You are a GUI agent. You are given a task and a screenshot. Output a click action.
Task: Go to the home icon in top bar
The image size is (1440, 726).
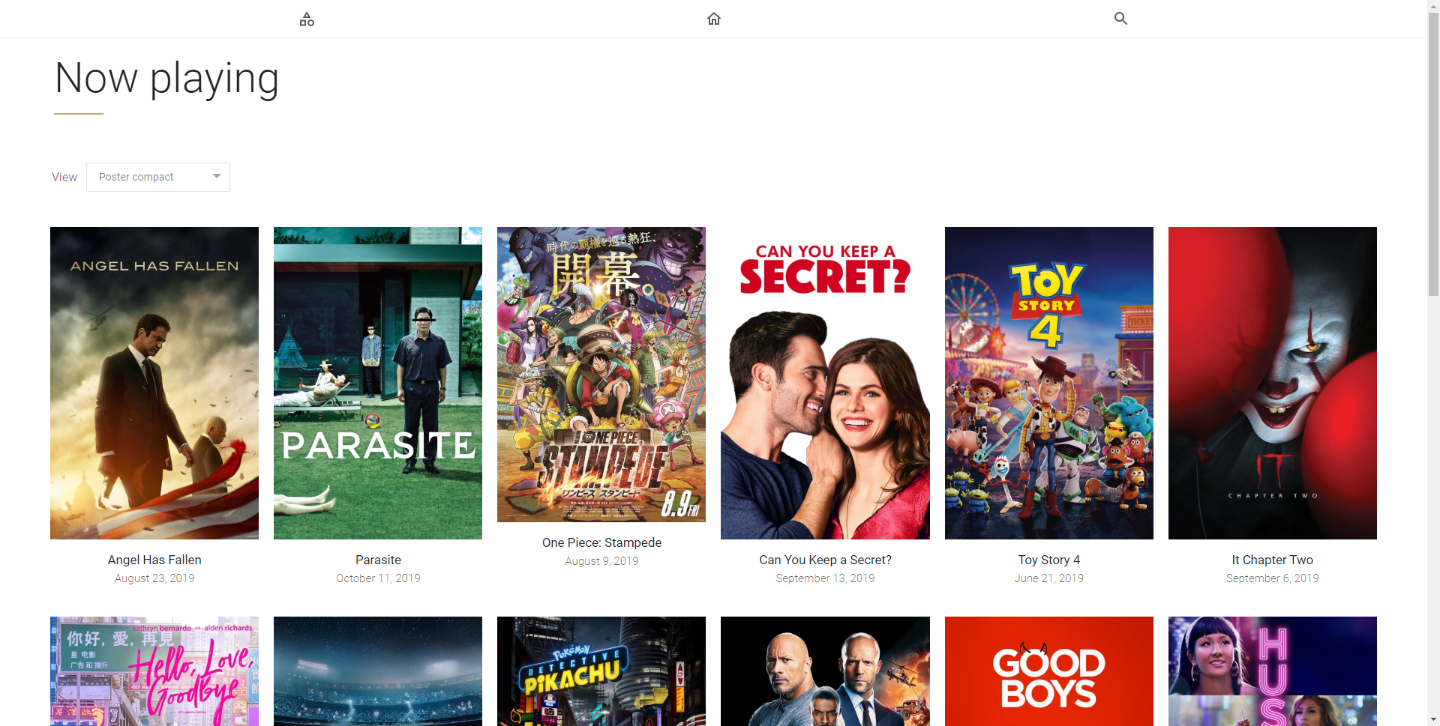click(x=714, y=19)
